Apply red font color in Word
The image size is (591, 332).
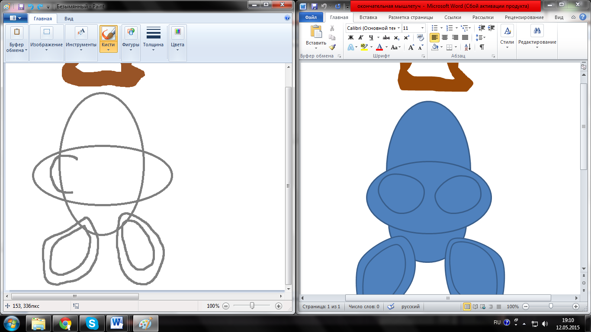point(379,47)
